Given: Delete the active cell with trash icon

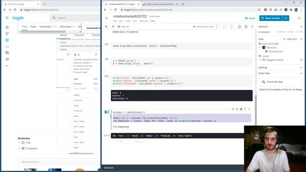Looking at the screenshot, I should point(241,109).
